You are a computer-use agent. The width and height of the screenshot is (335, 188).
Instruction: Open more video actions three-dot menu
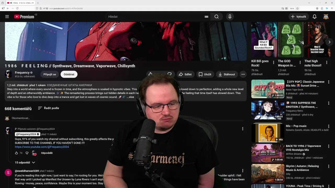(243, 74)
